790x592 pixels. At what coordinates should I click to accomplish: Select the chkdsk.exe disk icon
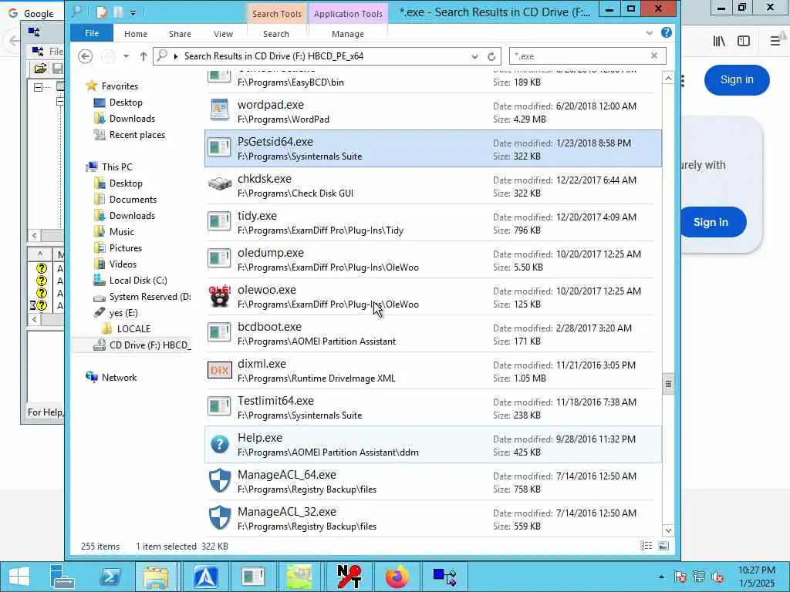pos(220,184)
